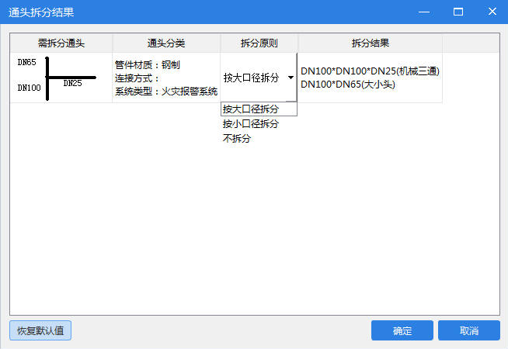This screenshot has height=349, width=508.
Task: Click the DN100*DN65(大小头) result line
Action: coord(348,84)
